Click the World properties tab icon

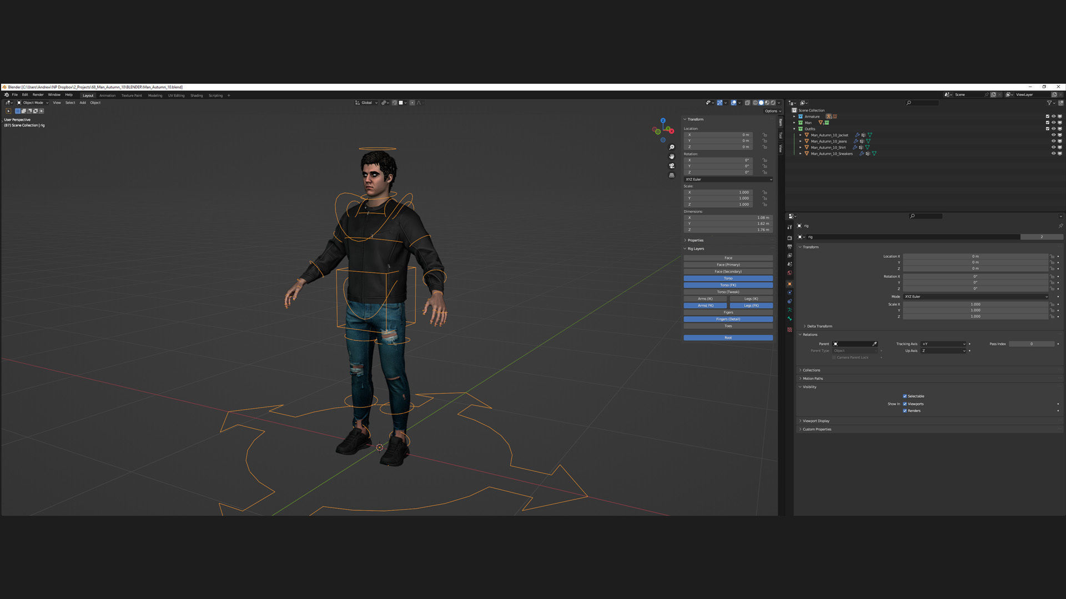790,273
